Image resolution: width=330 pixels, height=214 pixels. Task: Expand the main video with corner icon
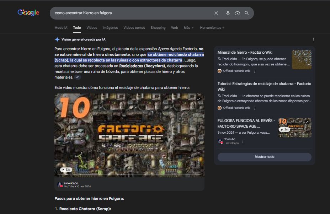(198, 99)
